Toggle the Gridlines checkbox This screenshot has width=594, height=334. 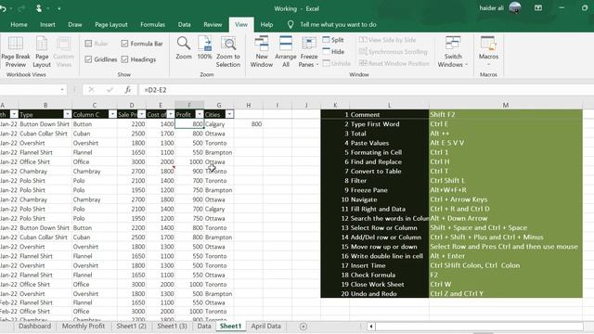coord(88,59)
